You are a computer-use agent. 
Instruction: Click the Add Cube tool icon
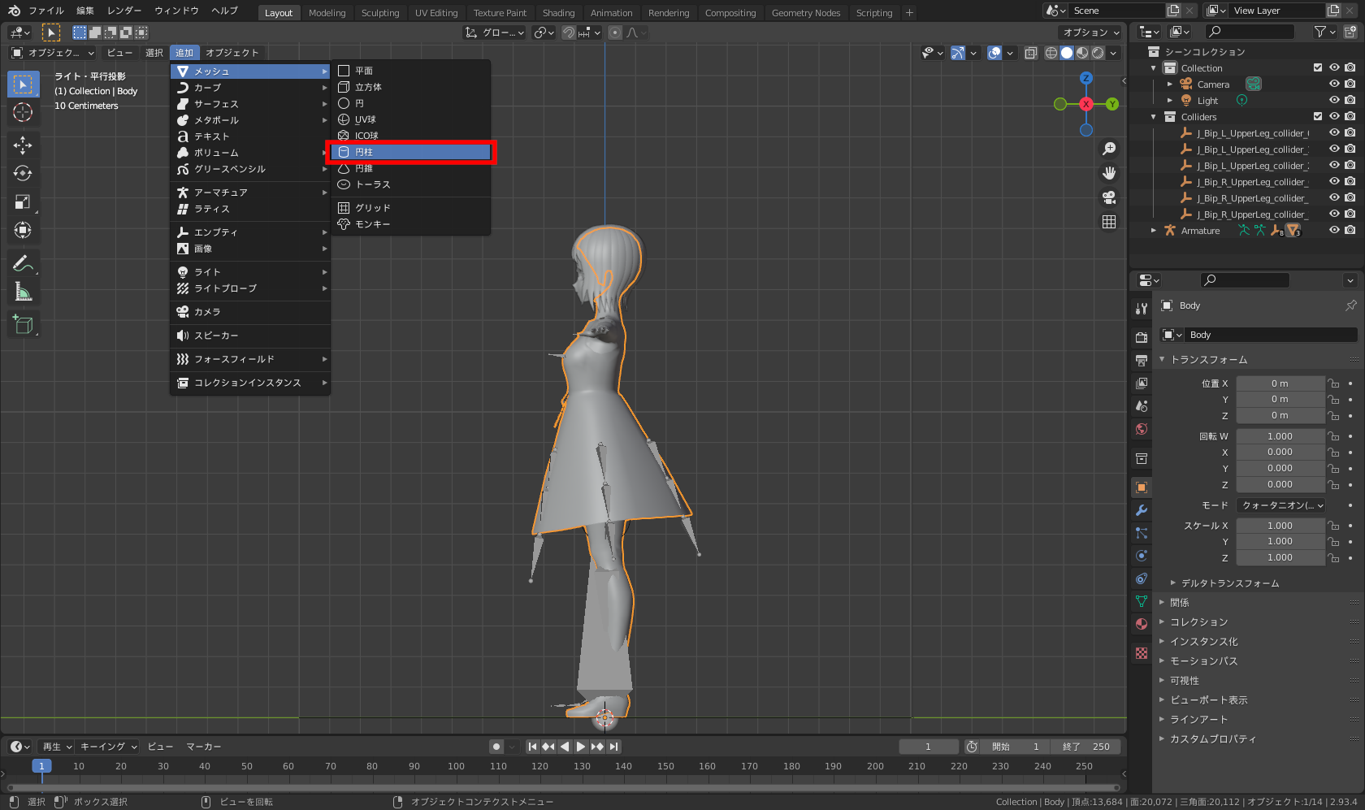click(23, 325)
